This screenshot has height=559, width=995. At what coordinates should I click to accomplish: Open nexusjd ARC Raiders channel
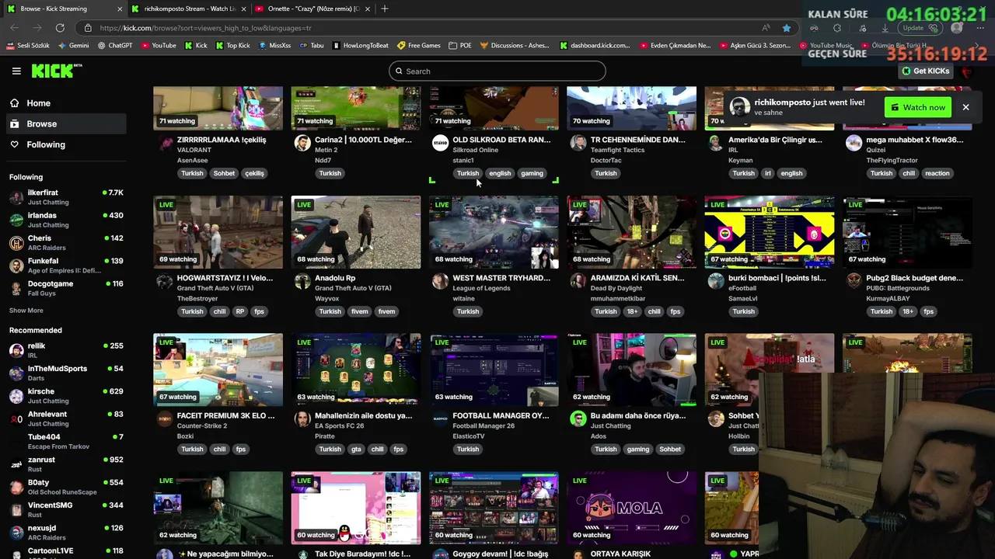tap(66, 533)
